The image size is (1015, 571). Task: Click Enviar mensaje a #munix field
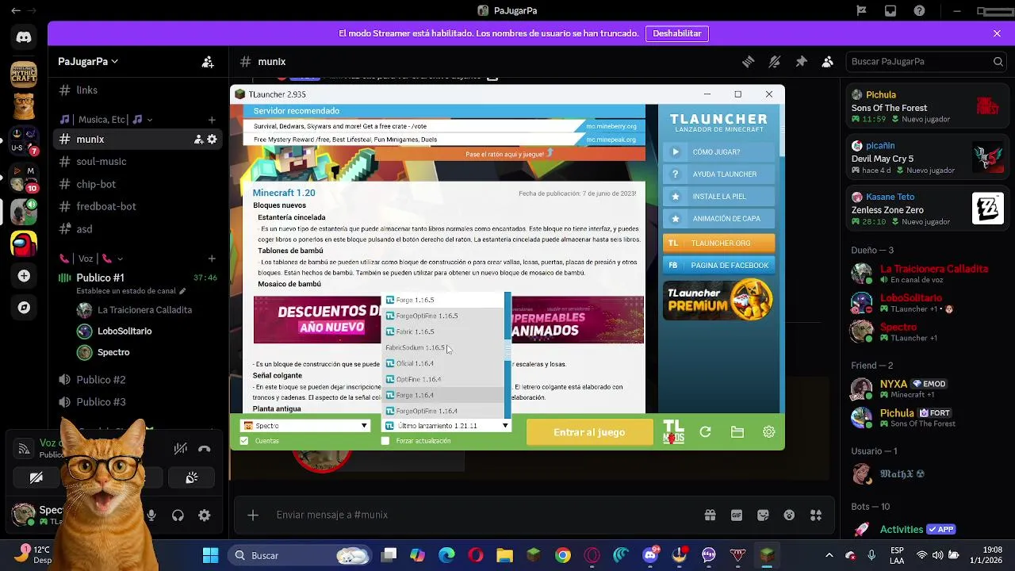(484, 515)
